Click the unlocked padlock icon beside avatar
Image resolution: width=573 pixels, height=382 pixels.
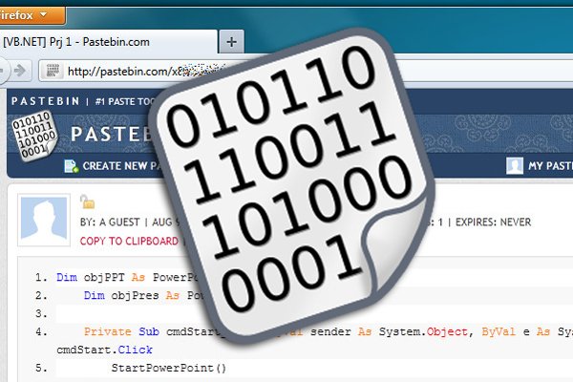[x=88, y=202]
